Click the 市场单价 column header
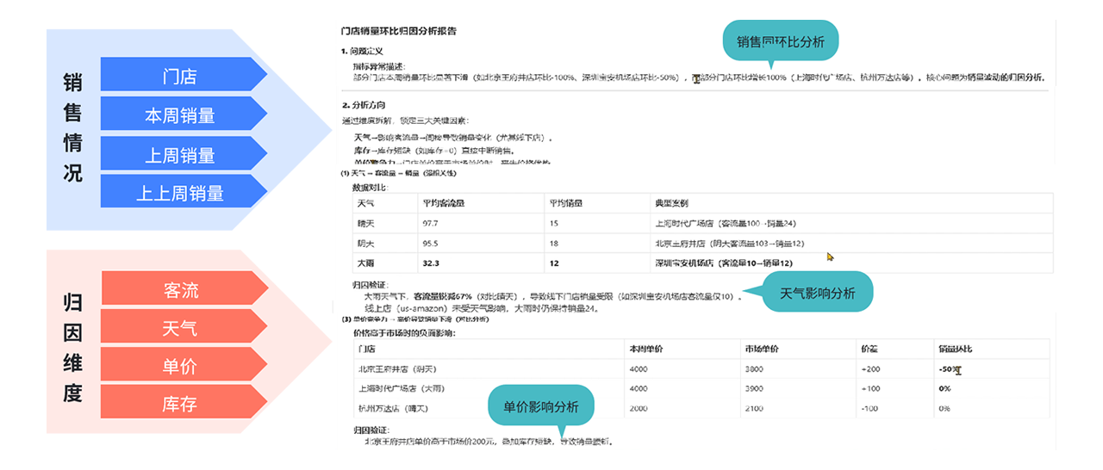 pos(763,349)
